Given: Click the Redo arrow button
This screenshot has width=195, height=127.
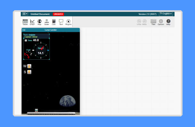Looking at the screenshot, I should [144, 22].
